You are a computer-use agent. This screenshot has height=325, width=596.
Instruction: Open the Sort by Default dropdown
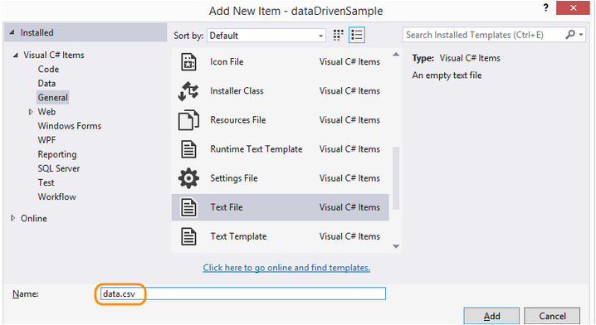(266, 36)
